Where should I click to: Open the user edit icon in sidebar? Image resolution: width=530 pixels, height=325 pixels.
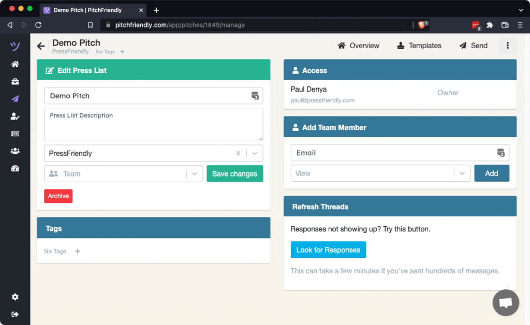pos(15,116)
